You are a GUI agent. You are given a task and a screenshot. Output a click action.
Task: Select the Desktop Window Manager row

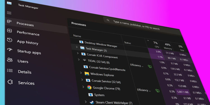pos(101,44)
